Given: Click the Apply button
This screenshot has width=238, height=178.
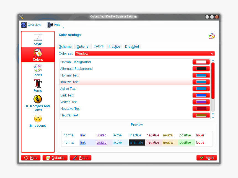Looking at the screenshot, I should (x=207, y=158).
